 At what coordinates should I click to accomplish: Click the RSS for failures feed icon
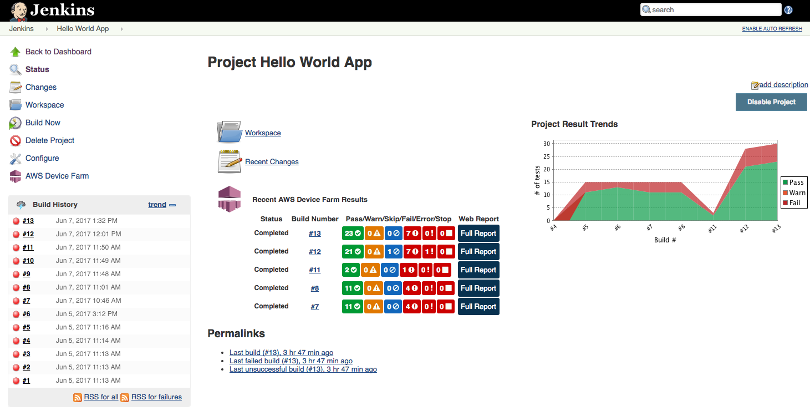(125, 397)
